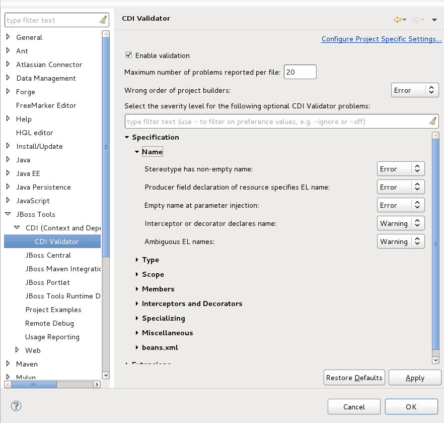Click the maximum problems per file input field
The width and height of the screenshot is (444, 423).
300,72
